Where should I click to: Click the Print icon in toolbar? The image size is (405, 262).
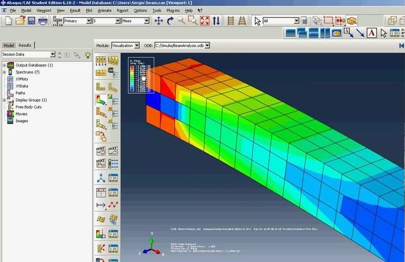point(43,21)
